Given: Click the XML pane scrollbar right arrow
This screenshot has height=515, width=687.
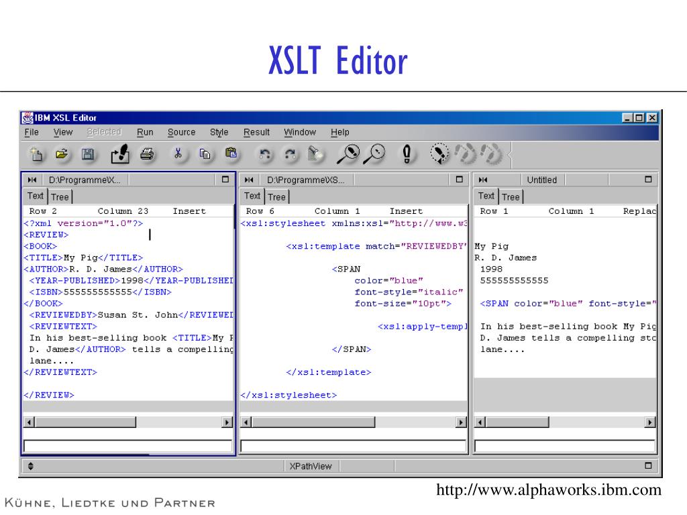Looking at the screenshot, I should (227, 422).
